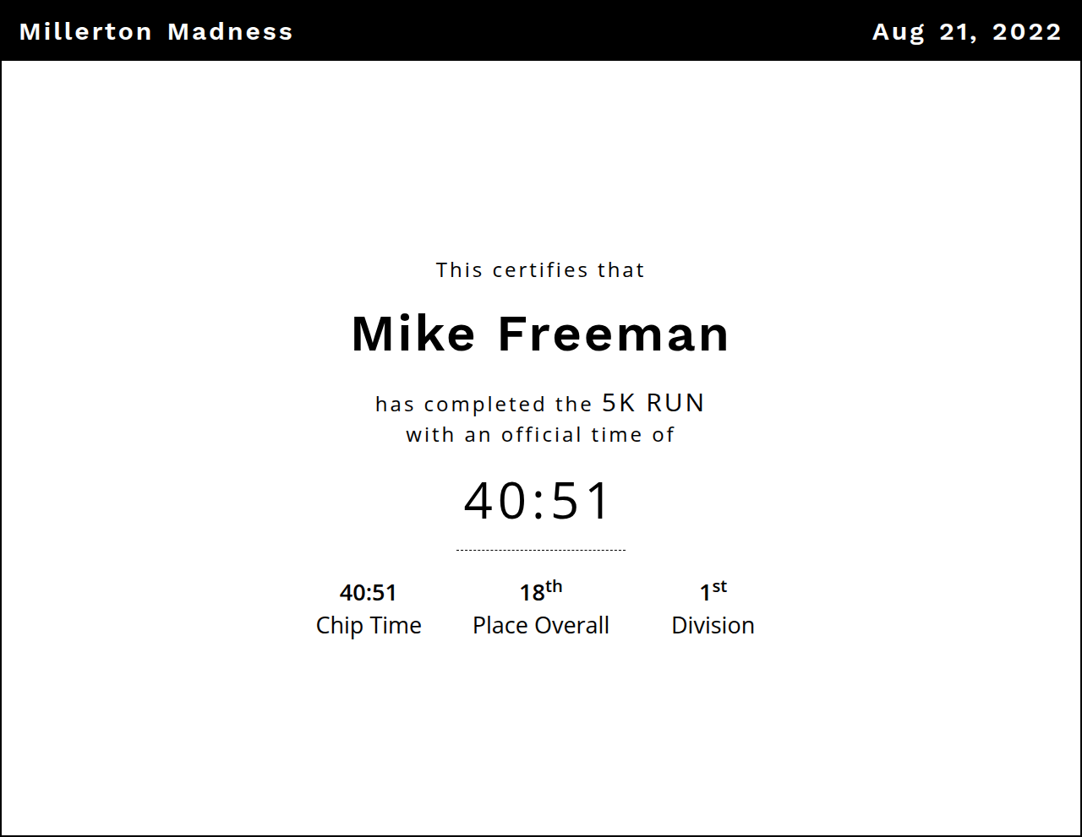This screenshot has height=837, width=1082.
Task: Click the '5K RUN' race type text
Action: coord(653,403)
